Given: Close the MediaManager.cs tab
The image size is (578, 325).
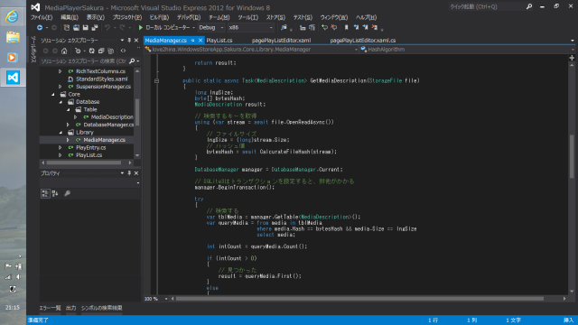Looking at the screenshot, I should coord(200,41).
